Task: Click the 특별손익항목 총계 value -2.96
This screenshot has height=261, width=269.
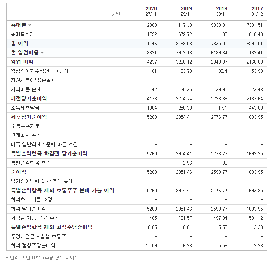Action: coord(186,163)
